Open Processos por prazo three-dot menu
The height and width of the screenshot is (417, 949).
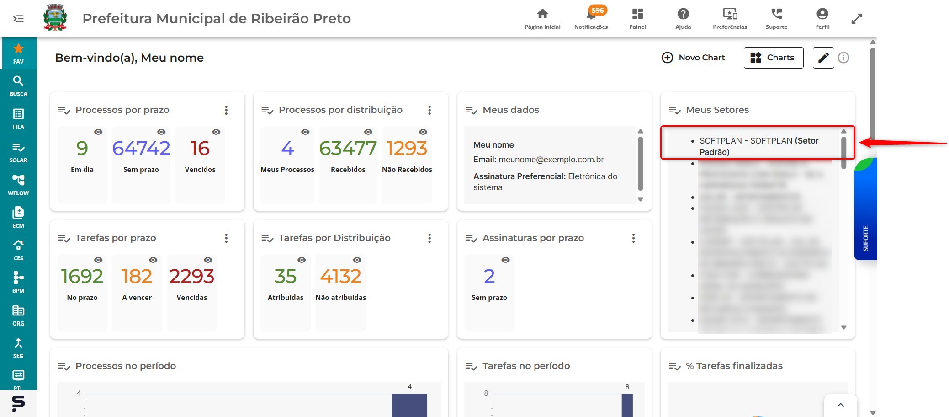pos(226,110)
